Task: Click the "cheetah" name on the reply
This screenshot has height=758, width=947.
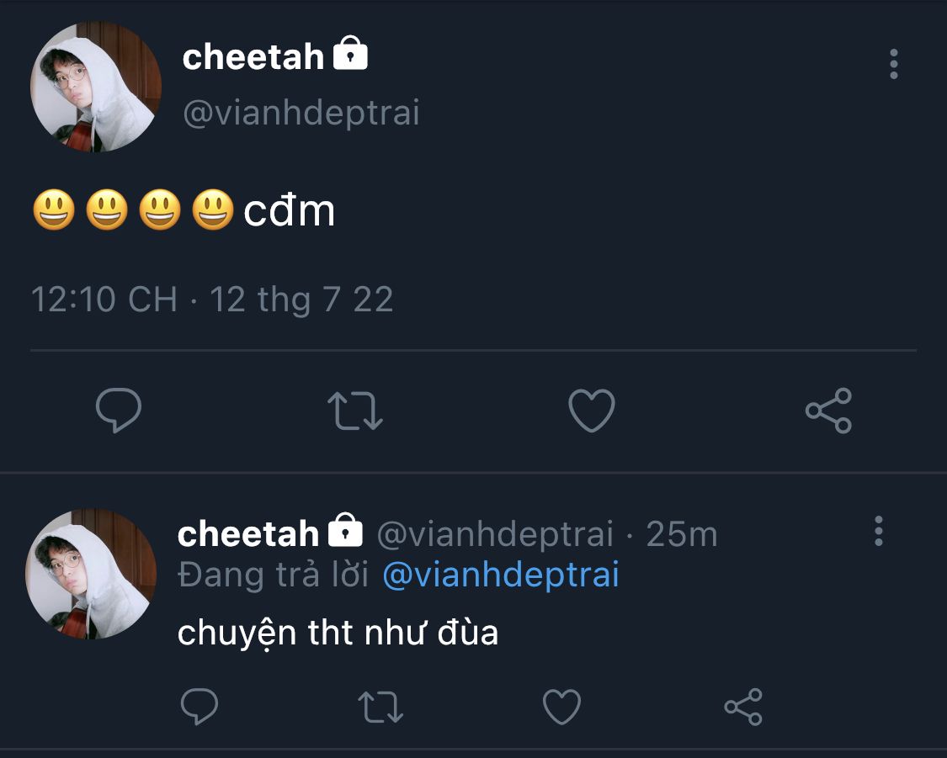Action: coord(247,533)
